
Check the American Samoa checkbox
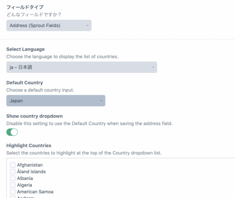tap(13, 192)
